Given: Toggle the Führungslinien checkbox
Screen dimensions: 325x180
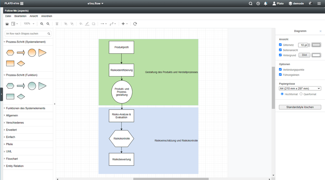Looking at the screenshot, I should [x=280, y=75].
